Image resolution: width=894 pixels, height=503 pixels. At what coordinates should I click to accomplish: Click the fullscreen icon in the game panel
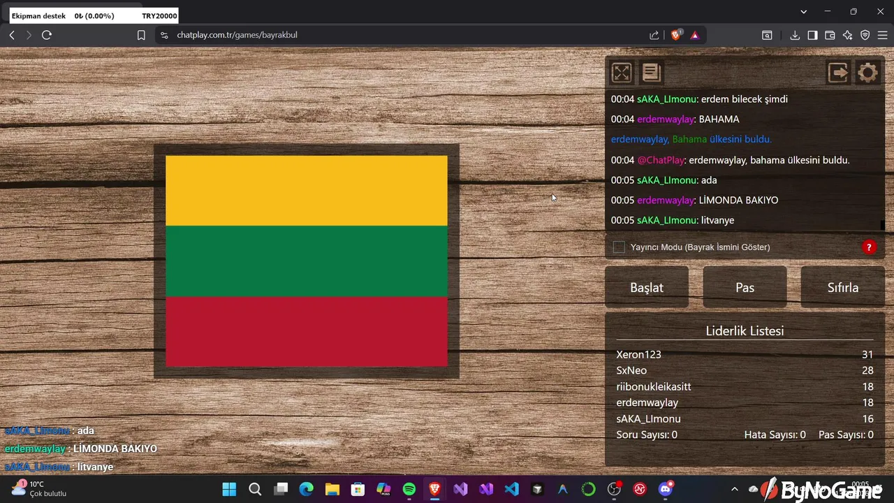(x=621, y=73)
